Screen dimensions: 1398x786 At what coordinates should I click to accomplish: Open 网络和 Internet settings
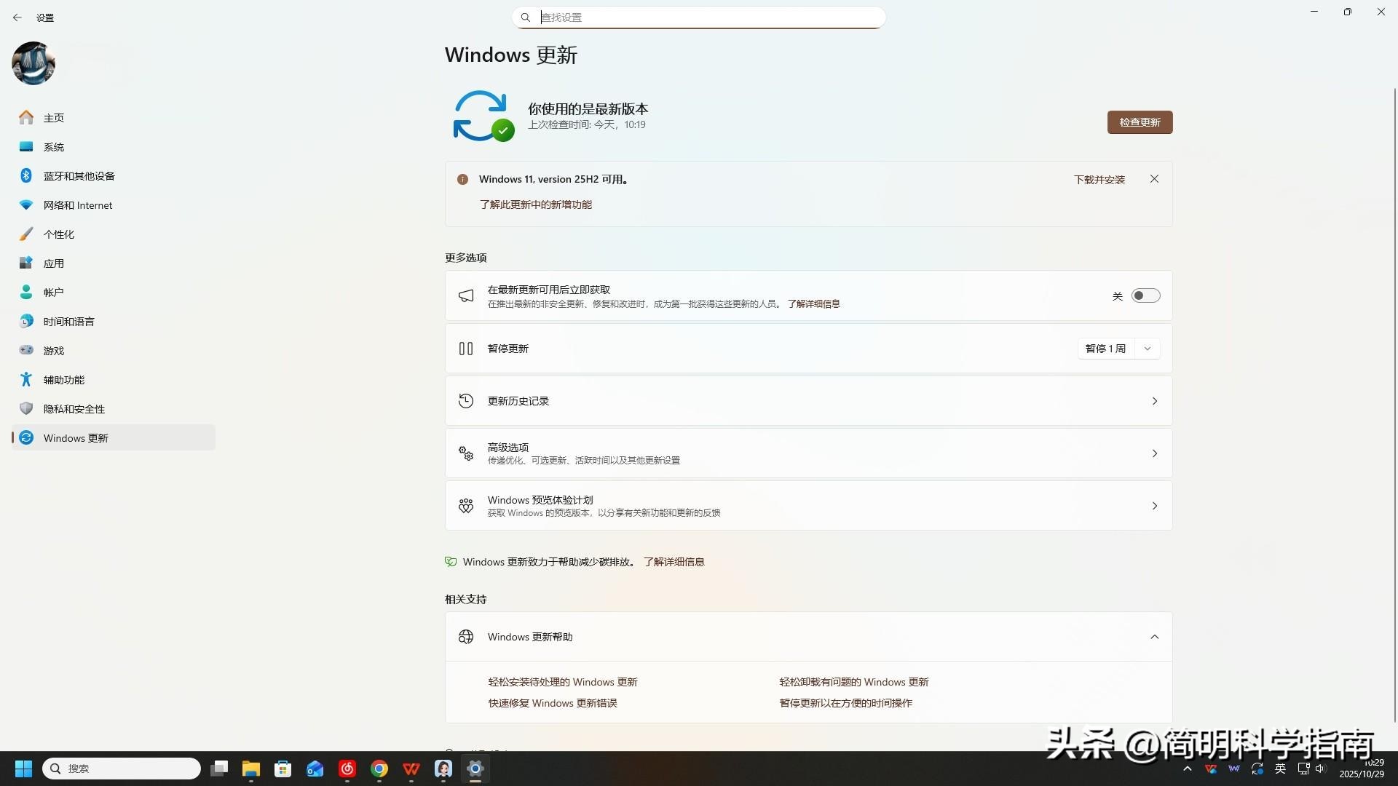77,205
